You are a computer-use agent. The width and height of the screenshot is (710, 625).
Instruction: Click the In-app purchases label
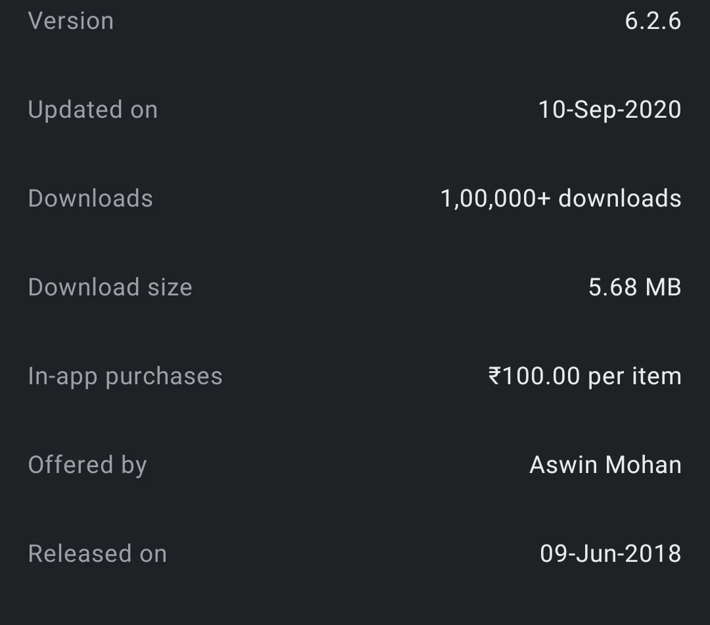[126, 376]
